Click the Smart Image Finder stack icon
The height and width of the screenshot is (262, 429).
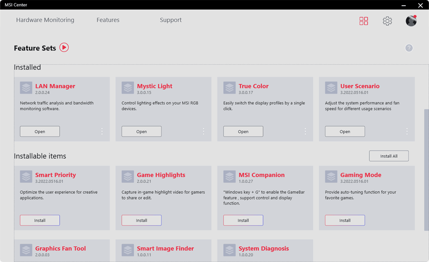tap(128, 250)
